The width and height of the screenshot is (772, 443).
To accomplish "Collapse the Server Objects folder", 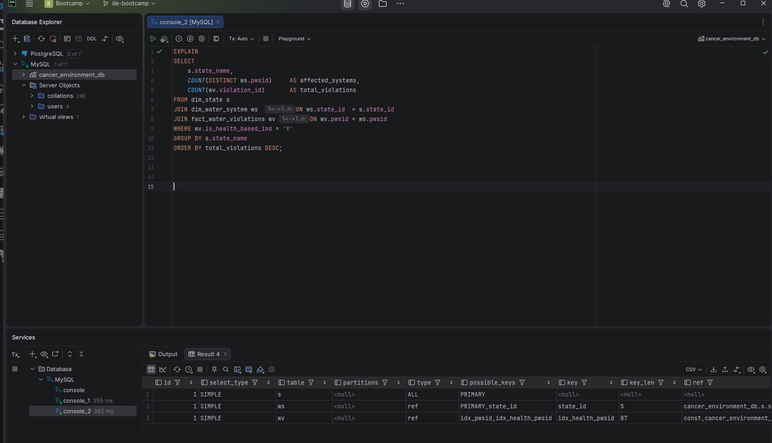I will click(24, 85).
